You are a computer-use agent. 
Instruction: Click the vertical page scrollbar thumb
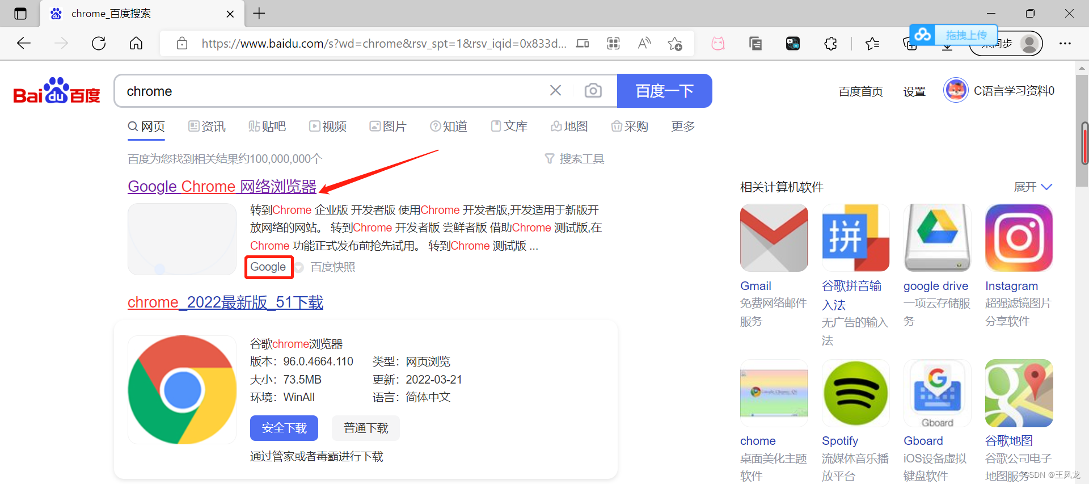pyautogui.click(x=1084, y=143)
